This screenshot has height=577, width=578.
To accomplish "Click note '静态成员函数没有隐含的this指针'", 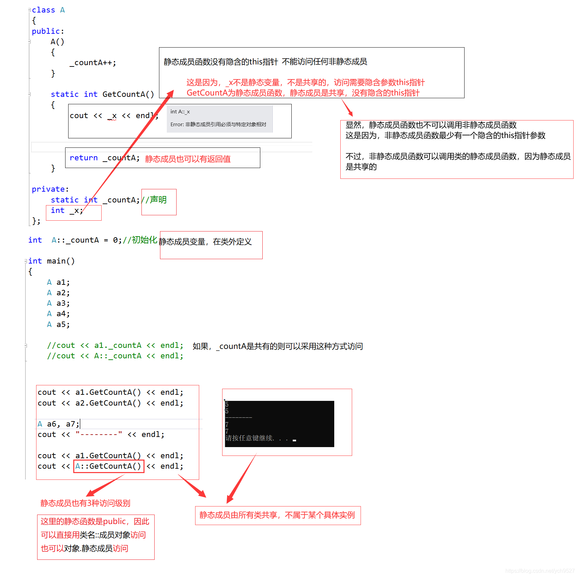I will pos(221,62).
